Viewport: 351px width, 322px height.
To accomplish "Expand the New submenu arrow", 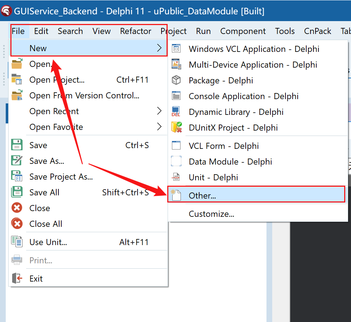I will (159, 48).
